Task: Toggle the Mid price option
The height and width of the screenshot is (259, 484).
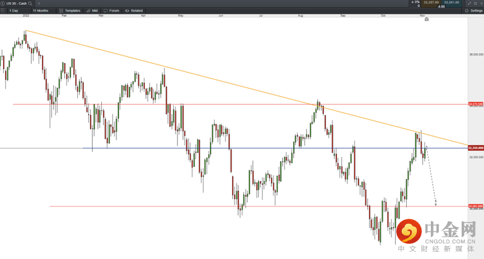Action: click(92, 11)
